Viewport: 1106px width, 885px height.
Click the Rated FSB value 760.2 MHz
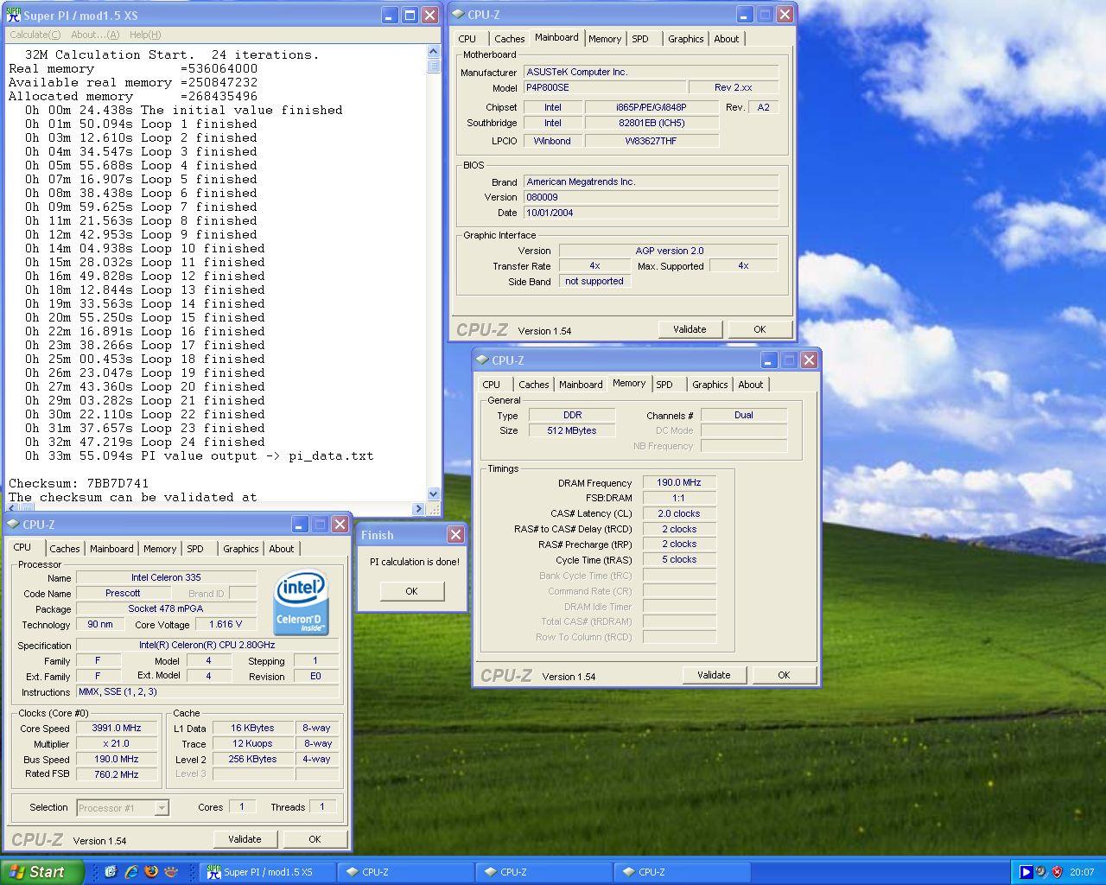(x=117, y=774)
